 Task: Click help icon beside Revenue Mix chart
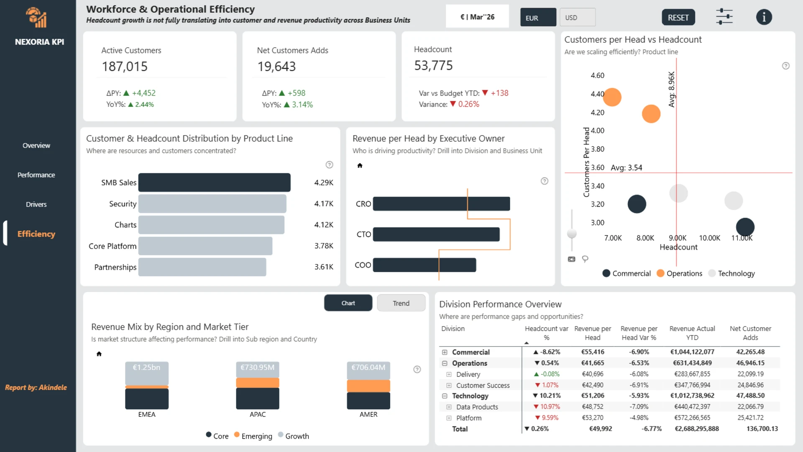(417, 370)
